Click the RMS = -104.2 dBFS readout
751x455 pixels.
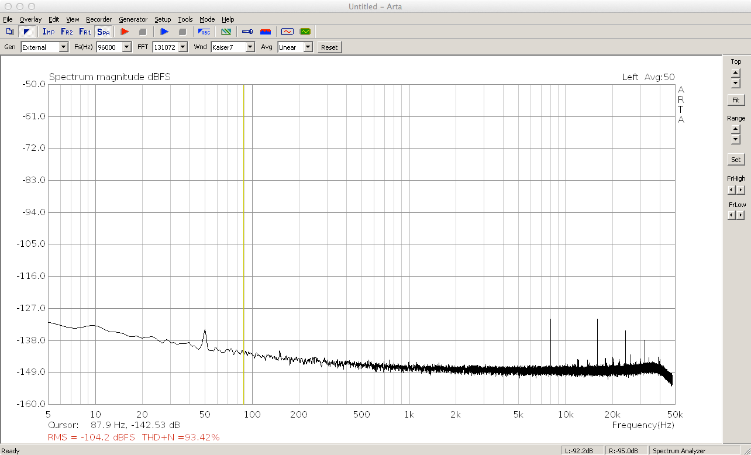tap(91, 437)
